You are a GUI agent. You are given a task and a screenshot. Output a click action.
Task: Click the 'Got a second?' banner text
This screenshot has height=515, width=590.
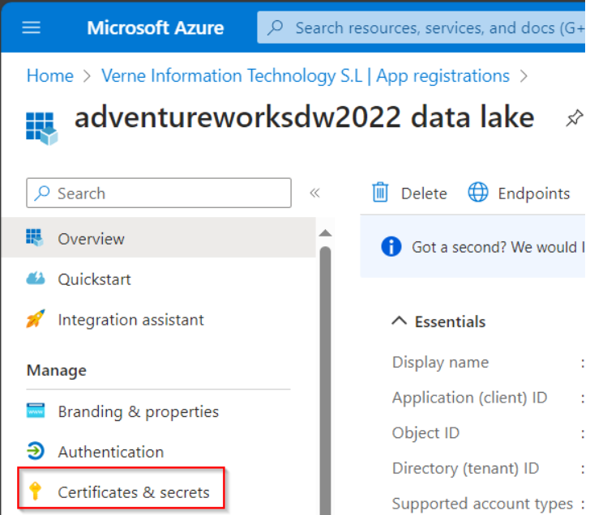pyautogui.click(x=498, y=247)
